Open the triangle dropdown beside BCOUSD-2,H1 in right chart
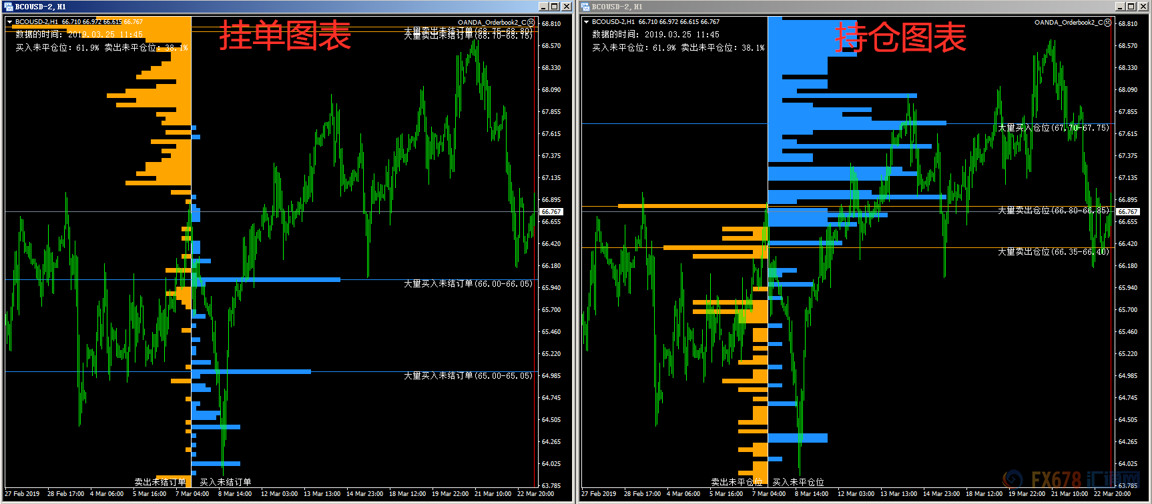The image size is (1152, 504). click(x=586, y=22)
